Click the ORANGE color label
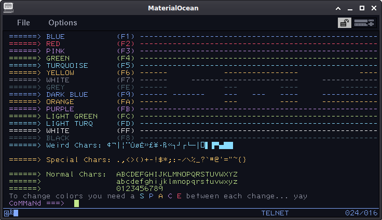The image size is (382, 220). [x=60, y=102]
